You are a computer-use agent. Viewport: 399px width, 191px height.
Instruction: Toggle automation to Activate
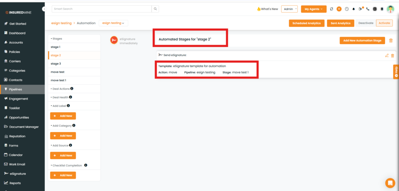(384, 23)
